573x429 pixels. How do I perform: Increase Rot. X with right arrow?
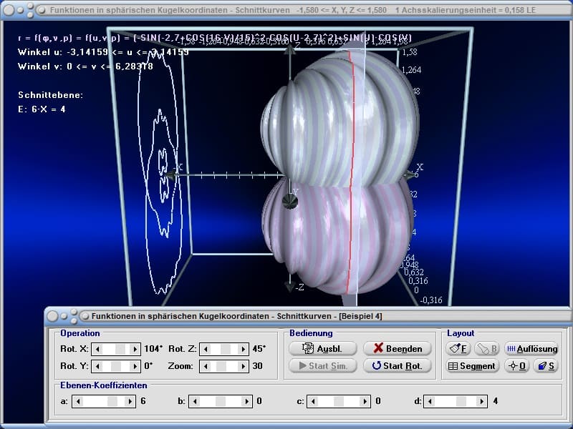(135, 349)
